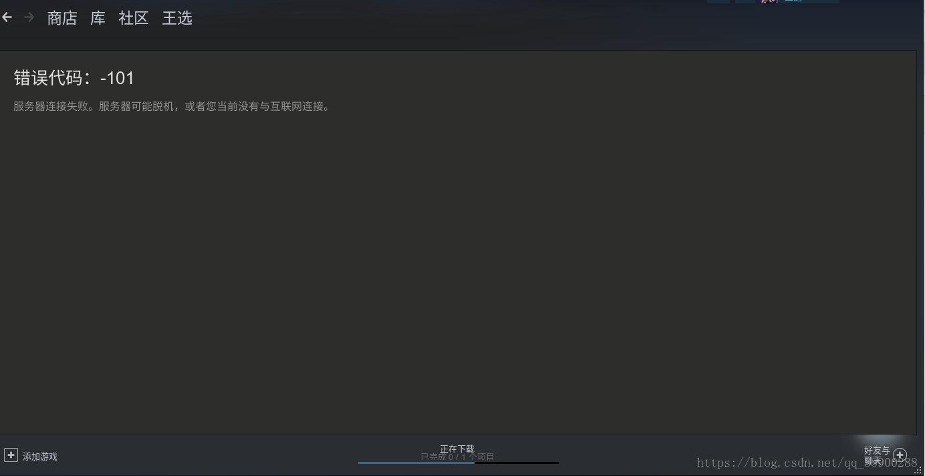925x476 pixels.
Task: Open downloads via 正在下载 label
Action: [x=457, y=449]
